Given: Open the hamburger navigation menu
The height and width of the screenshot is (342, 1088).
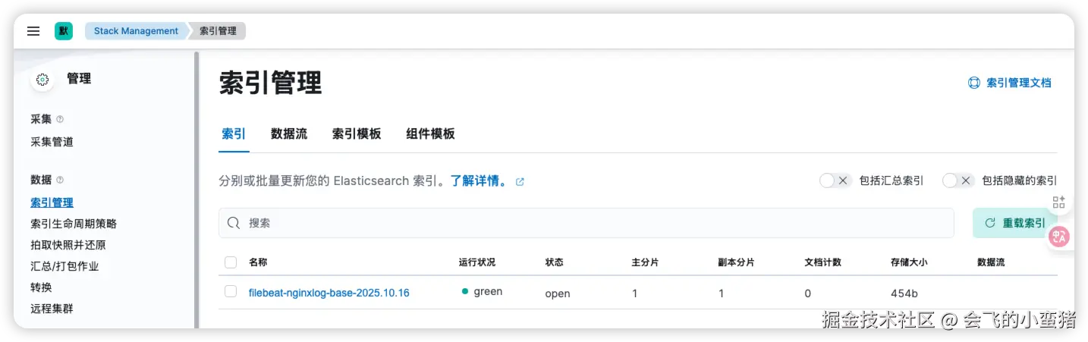Looking at the screenshot, I should point(33,31).
